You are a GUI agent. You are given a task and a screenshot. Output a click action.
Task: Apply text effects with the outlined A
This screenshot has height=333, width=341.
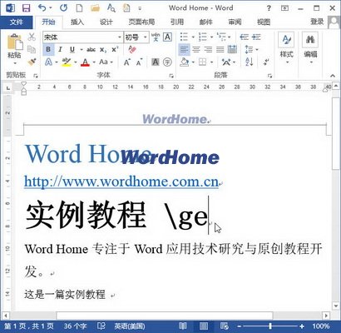coord(48,62)
